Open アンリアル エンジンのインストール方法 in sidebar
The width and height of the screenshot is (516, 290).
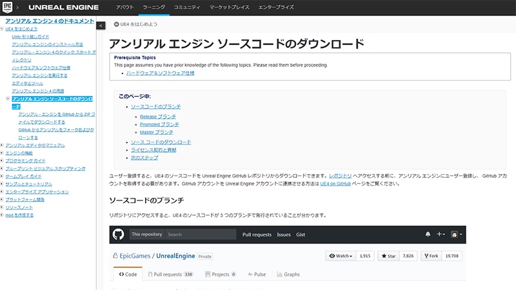click(x=47, y=44)
